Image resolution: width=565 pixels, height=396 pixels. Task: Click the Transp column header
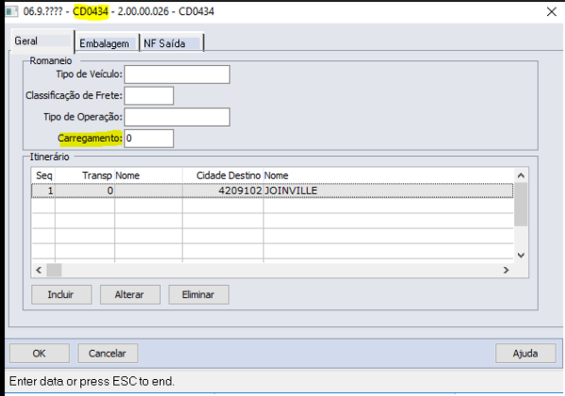pos(85,176)
